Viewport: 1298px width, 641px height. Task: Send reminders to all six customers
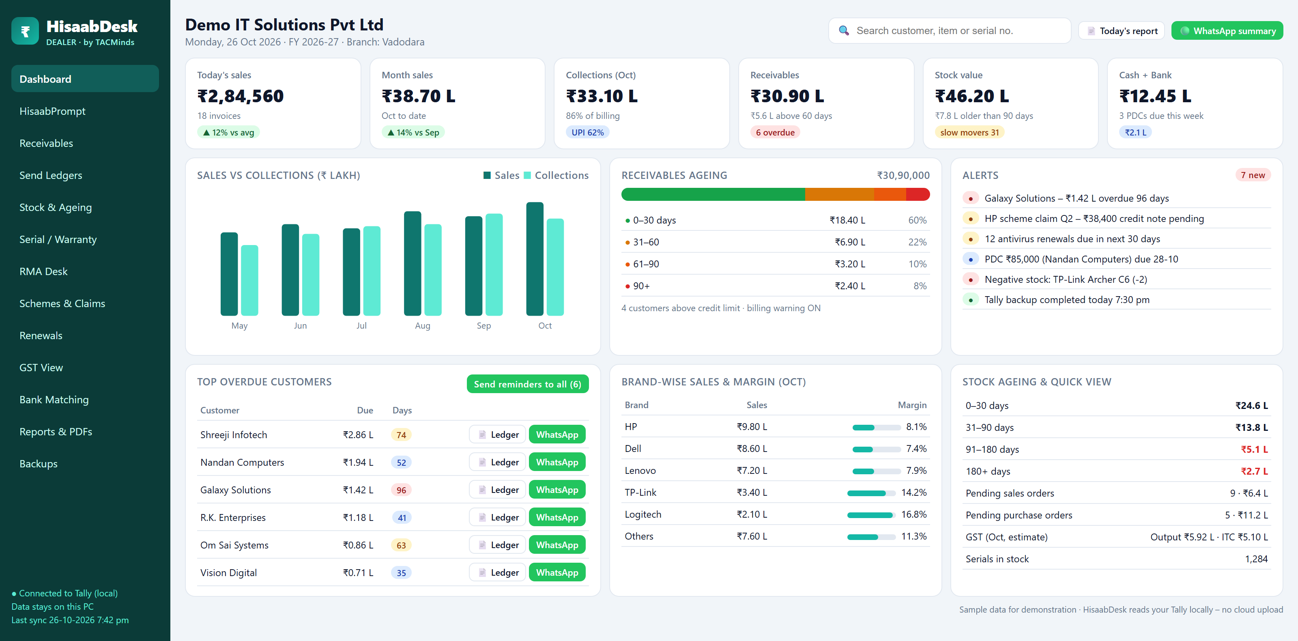click(x=528, y=384)
